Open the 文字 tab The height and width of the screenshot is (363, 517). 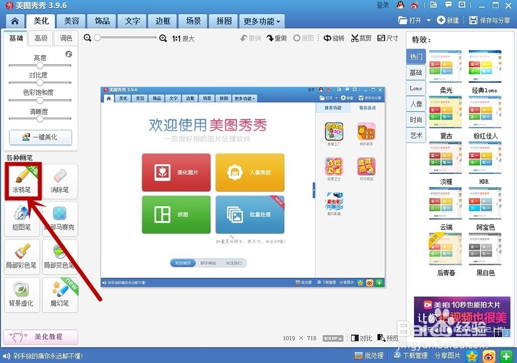132,21
